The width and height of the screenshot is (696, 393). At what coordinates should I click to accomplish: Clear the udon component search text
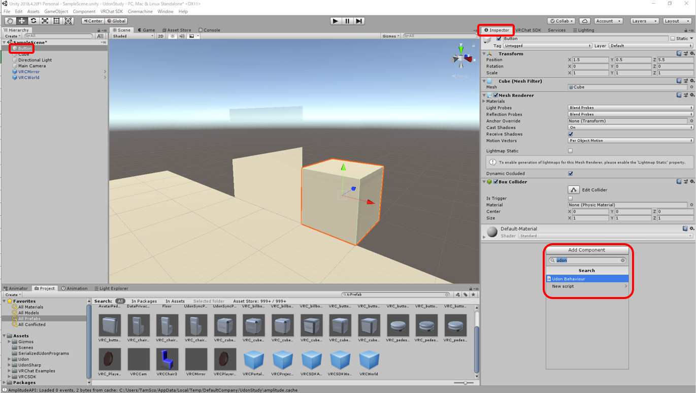tap(623, 260)
